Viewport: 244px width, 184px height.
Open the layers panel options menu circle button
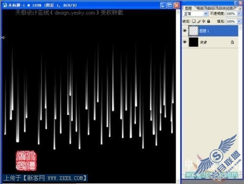240,8
